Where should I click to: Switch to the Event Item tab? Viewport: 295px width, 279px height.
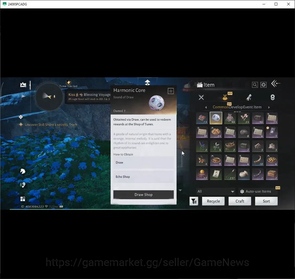(x=252, y=107)
